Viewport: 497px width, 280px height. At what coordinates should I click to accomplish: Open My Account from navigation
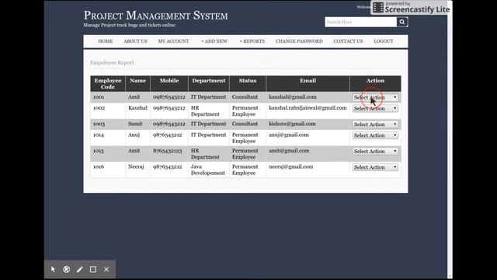(x=173, y=41)
